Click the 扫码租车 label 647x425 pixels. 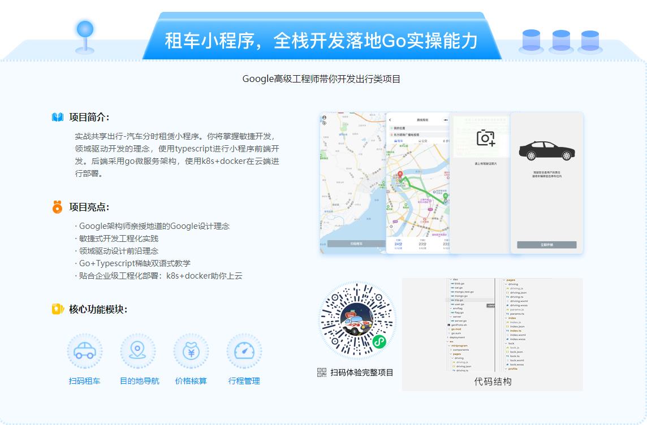(x=85, y=381)
